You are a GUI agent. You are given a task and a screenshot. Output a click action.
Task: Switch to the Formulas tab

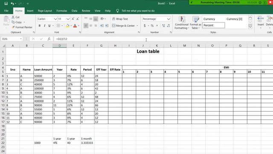[x=61, y=11]
